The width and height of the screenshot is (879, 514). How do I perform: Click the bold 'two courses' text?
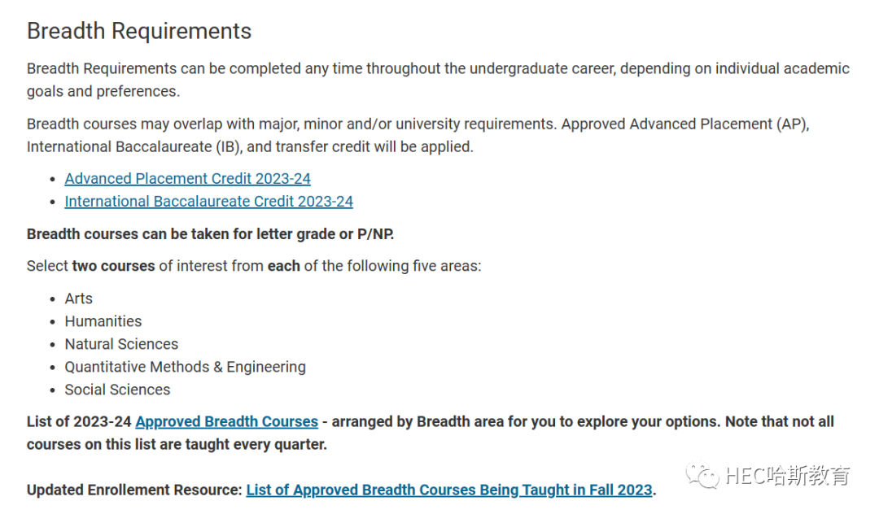pyautogui.click(x=113, y=266)
